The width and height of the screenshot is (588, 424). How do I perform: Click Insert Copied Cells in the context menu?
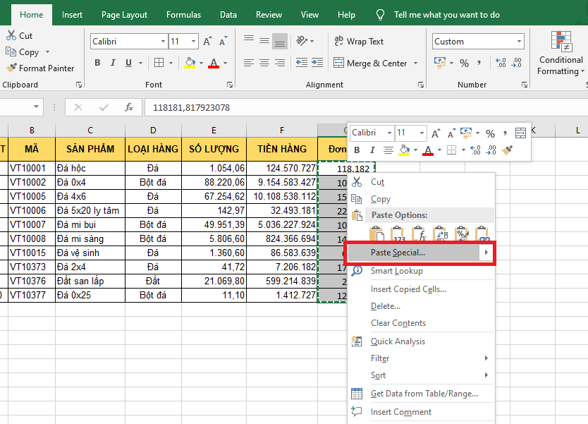click(408, 289)
